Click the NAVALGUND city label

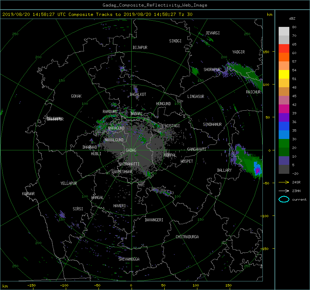tap(114, 140)
